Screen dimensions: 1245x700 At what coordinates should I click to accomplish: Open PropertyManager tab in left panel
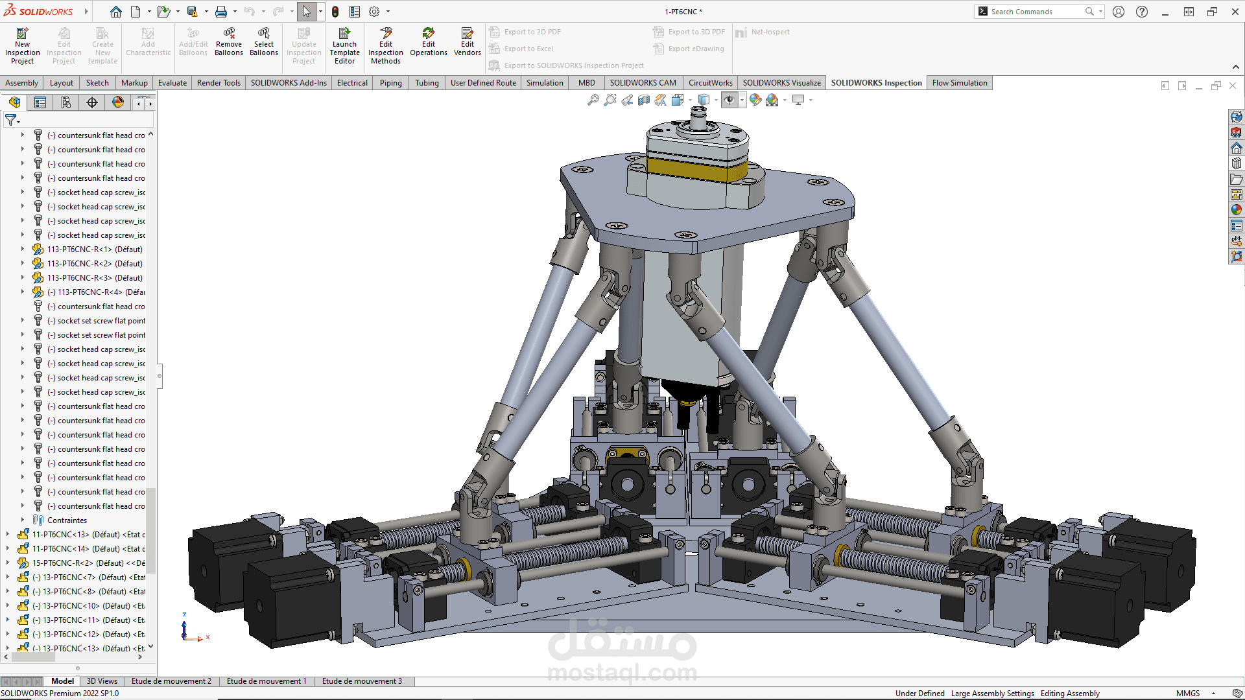click(40, 102)
